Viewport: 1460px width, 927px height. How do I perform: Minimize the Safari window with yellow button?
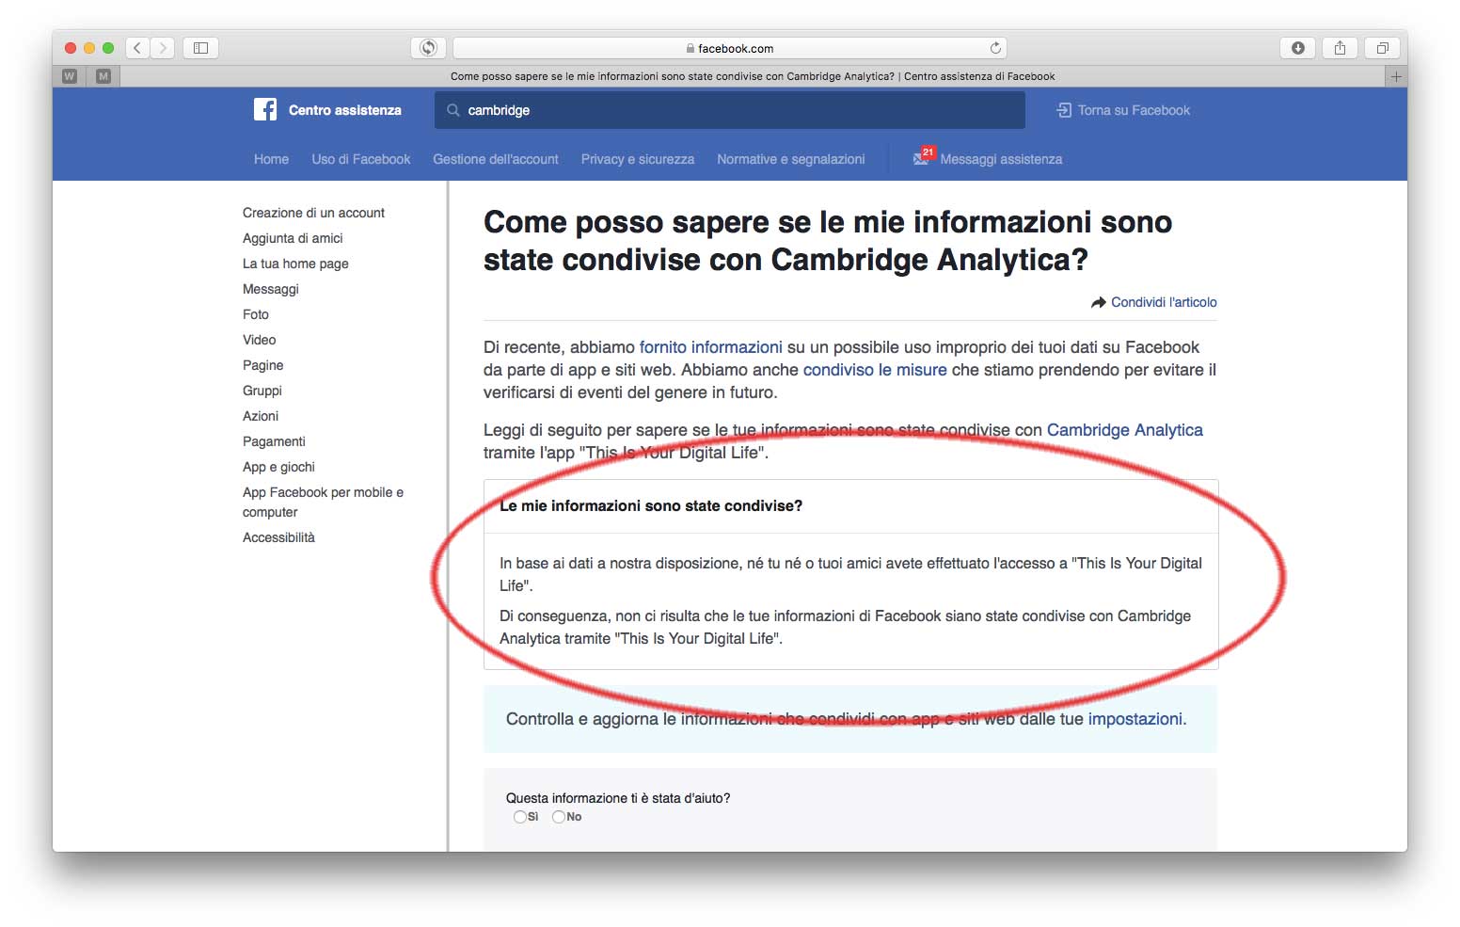(89, 48)
